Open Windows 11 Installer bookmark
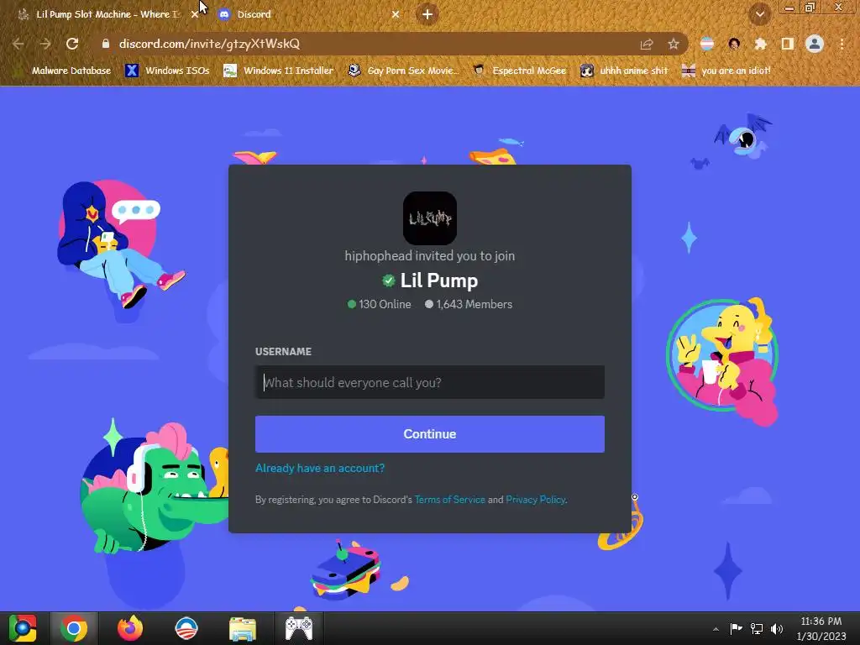 279,71
